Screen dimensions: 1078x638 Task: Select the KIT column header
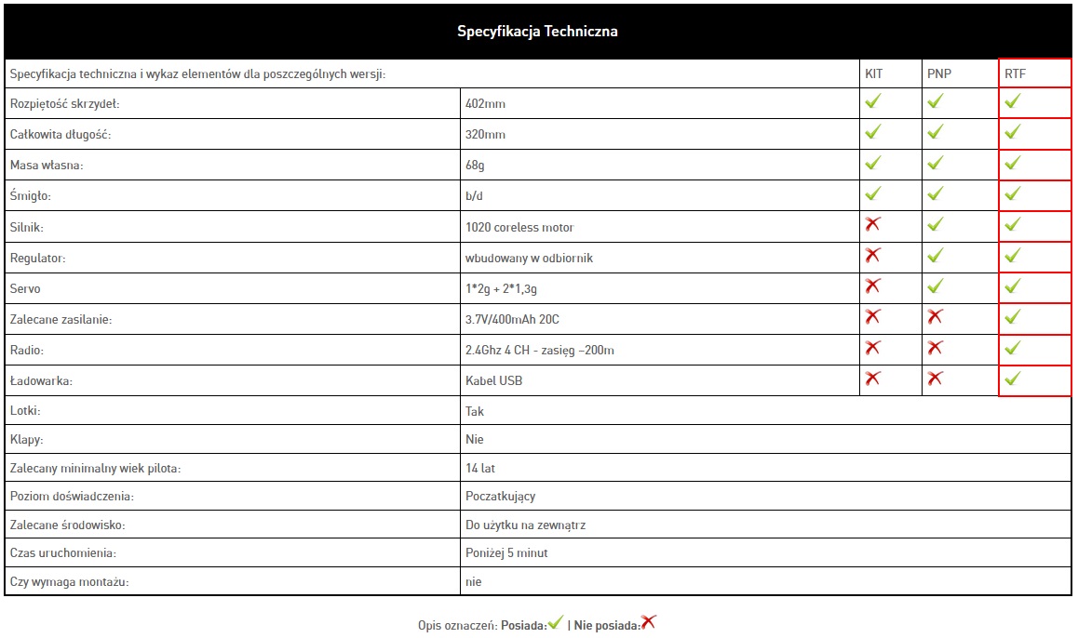pos(873,73)
